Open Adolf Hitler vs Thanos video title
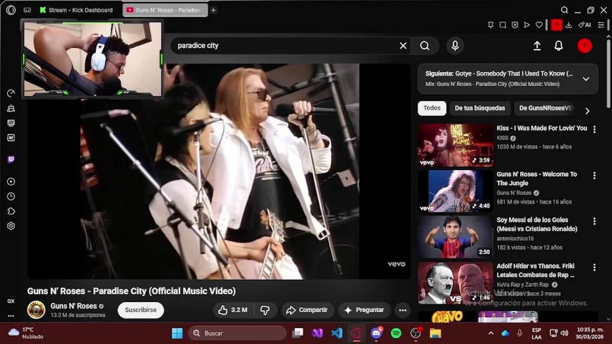The height and width of the screenshot is (344, 612). pos(535,270)
